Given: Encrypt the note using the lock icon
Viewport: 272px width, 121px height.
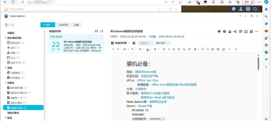Looking at the screenshot, I should (x=230, y=32).
